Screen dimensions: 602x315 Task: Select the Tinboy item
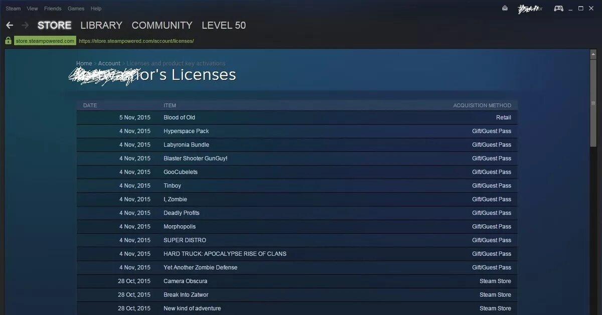tap(172, 186)
